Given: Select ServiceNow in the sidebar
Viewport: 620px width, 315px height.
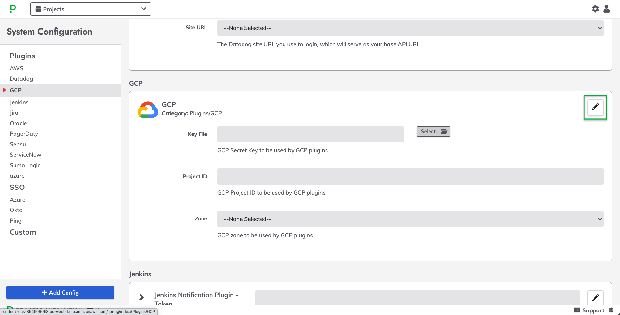Looking at the screenshot, I should pos(26,155).
